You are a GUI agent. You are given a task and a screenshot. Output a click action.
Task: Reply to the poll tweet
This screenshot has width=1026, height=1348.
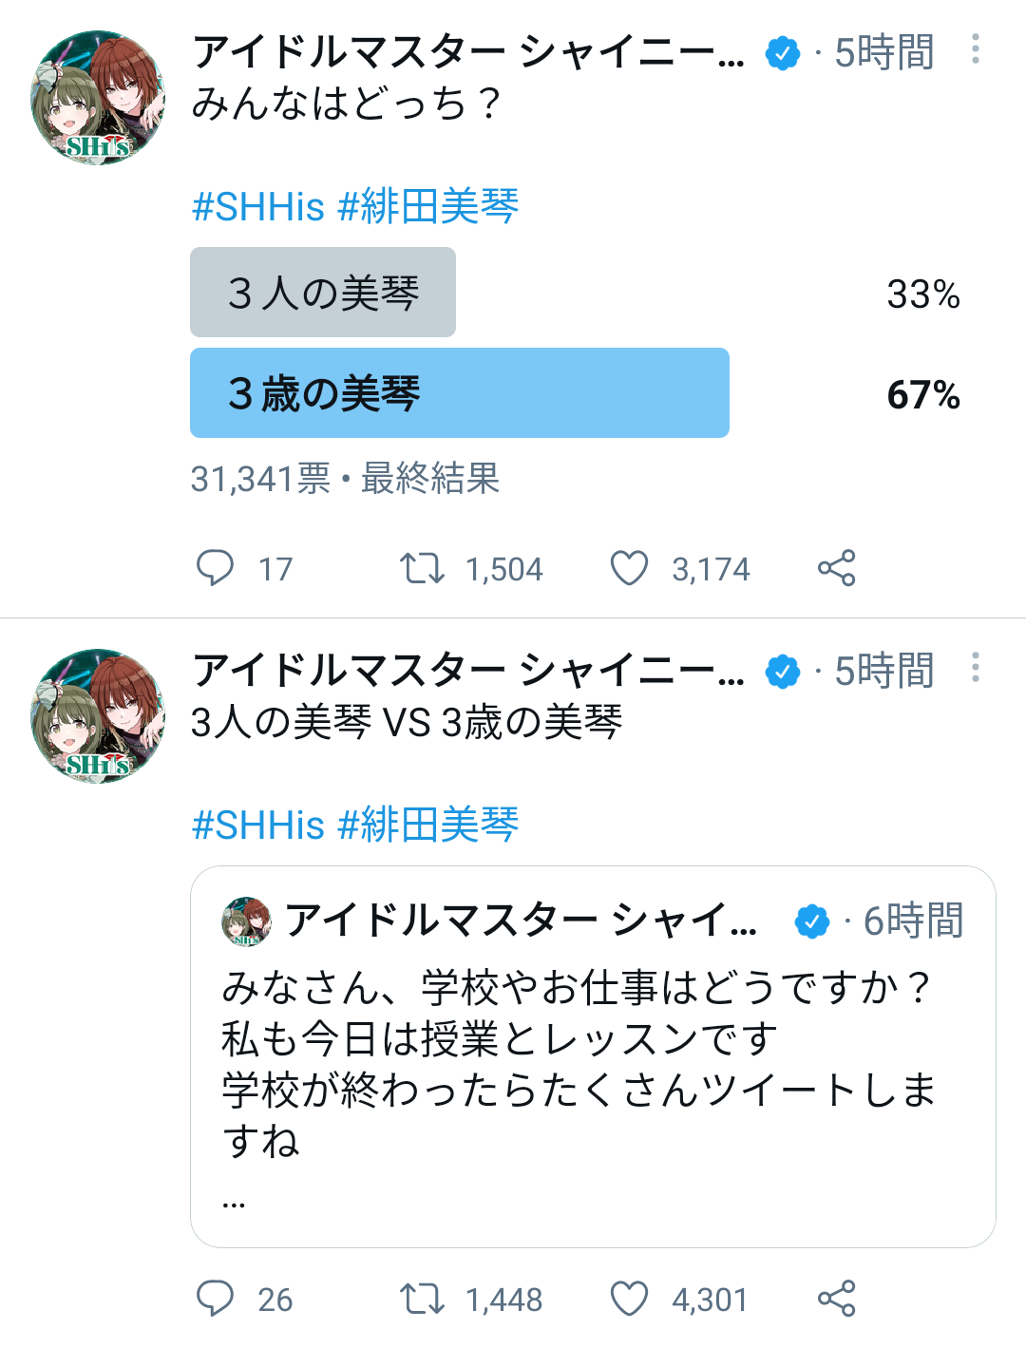tap(215, 568)
